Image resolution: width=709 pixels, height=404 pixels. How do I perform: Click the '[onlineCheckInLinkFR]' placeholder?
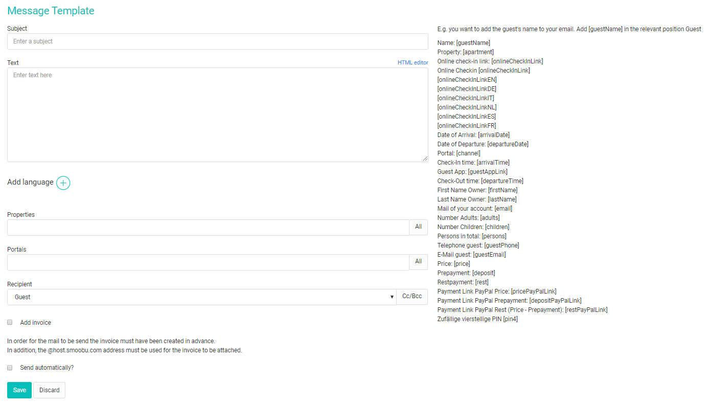click(x=467, y=126)
